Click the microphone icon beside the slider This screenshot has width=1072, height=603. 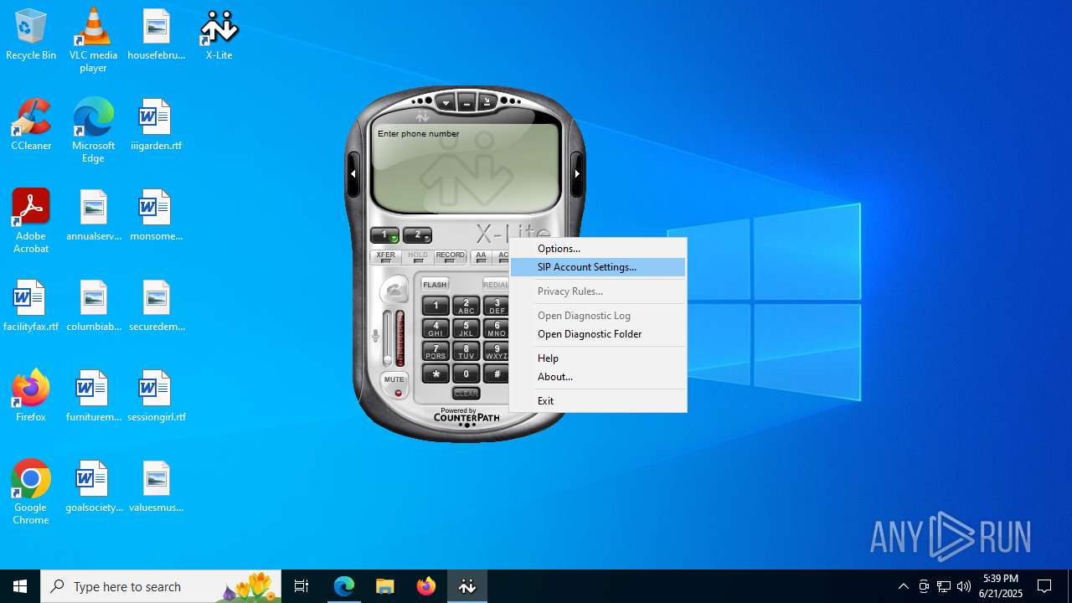point(375,336)
